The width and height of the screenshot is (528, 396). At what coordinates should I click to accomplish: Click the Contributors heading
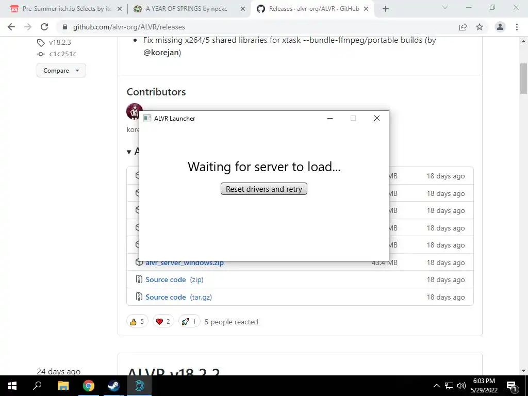tap(156, 92)
